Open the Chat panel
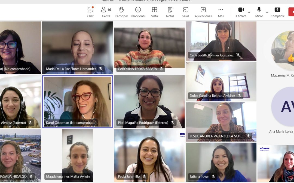 90,12
